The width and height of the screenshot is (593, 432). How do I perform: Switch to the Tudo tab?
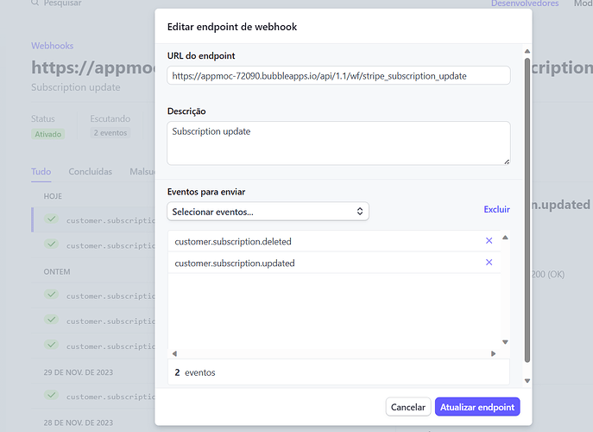(41, 172)
